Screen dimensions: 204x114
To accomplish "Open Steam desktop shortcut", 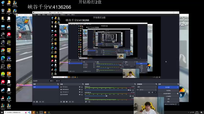I will pos(3,90).
